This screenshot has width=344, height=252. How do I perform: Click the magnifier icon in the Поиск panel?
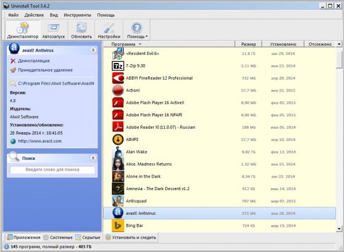[x=14, y=157]
